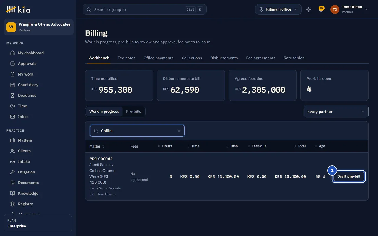Switch to the Rate tables tab
This screenshot has height=236, width=378.
click(294, 58)
